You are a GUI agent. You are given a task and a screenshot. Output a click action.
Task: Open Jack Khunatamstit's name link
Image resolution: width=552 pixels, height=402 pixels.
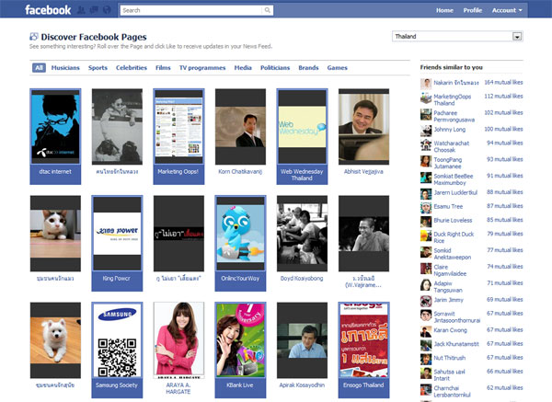tap(456, 344)
